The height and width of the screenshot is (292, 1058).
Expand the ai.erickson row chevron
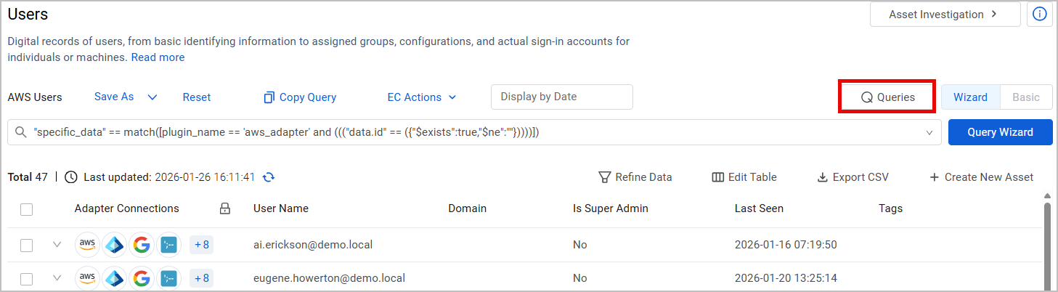click(57, 245)
